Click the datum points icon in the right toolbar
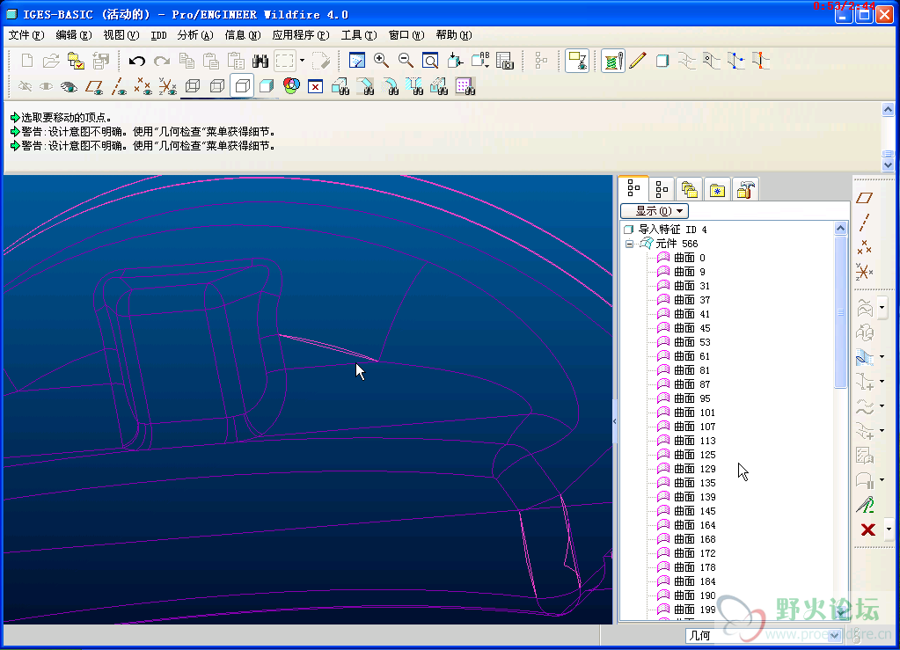Image resolution: width=900 pixels, height=650 pixels. [865, 247]
